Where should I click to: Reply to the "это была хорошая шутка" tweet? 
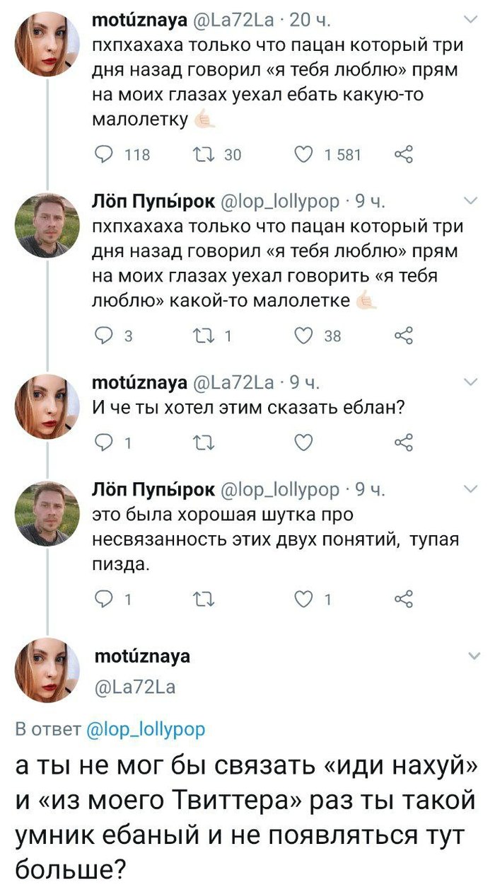(x=104, y=600)
